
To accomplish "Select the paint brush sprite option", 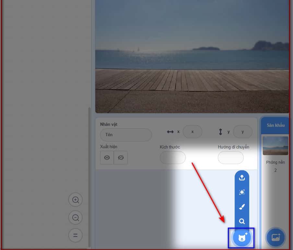I will point(242,207).
